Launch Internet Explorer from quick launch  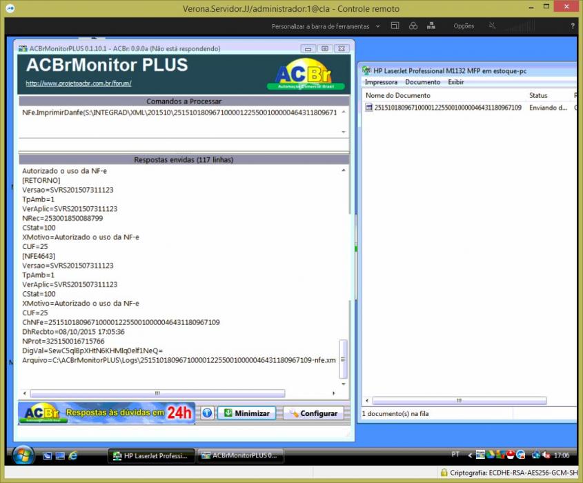73,455
